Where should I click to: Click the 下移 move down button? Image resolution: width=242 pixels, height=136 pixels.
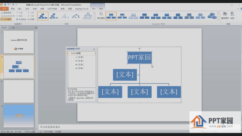[x=31, y=16]
